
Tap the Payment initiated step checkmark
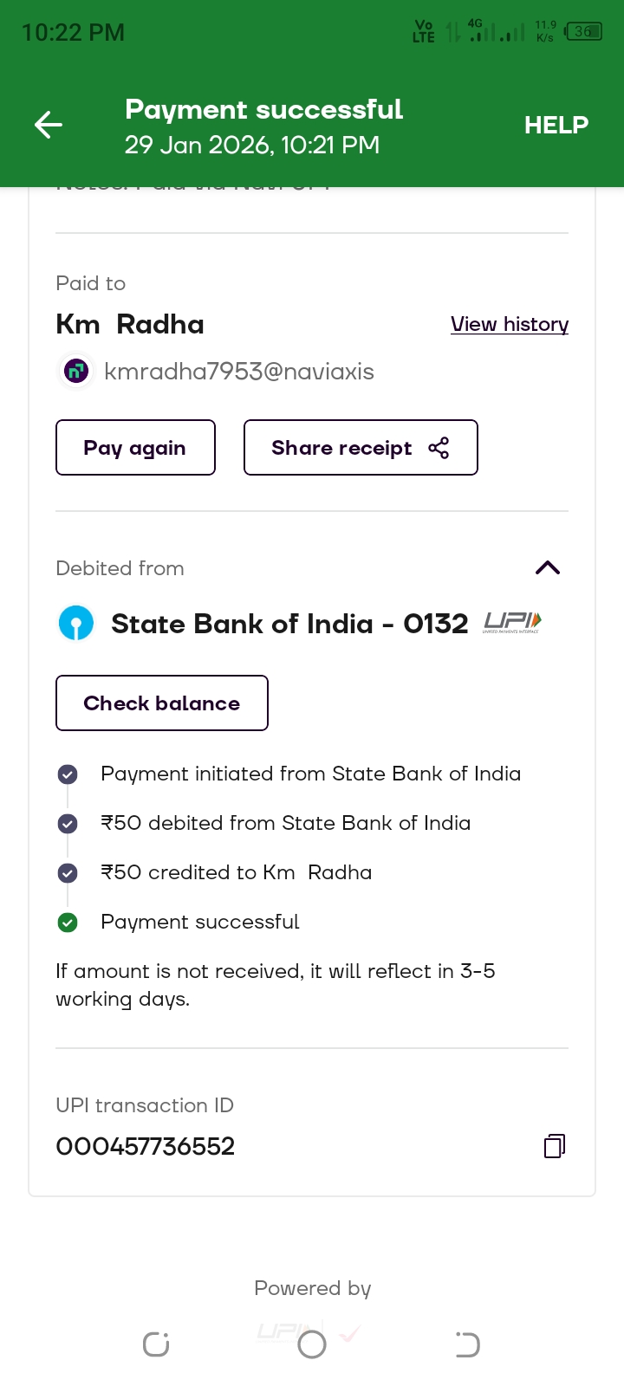68,774
